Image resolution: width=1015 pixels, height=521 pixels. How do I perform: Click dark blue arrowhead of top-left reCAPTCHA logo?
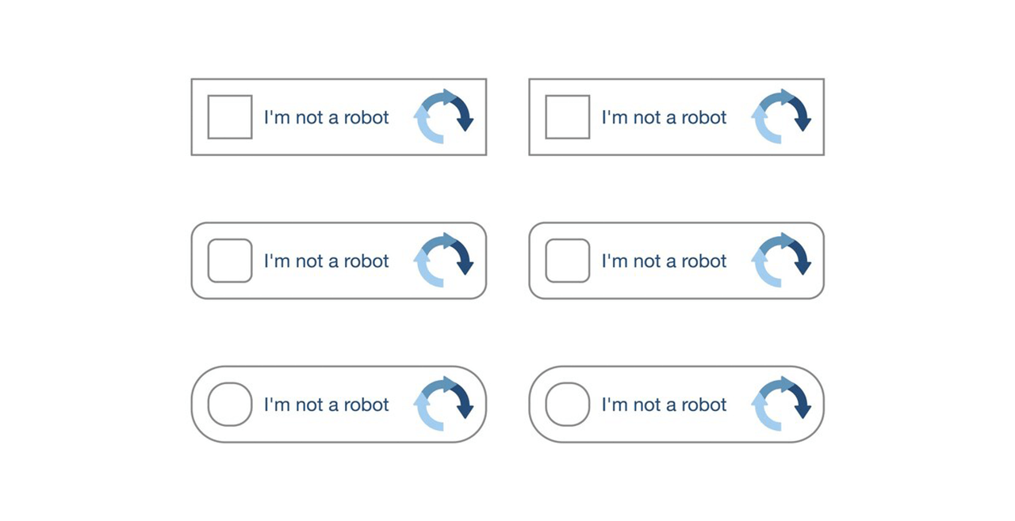tap(465, 124)
